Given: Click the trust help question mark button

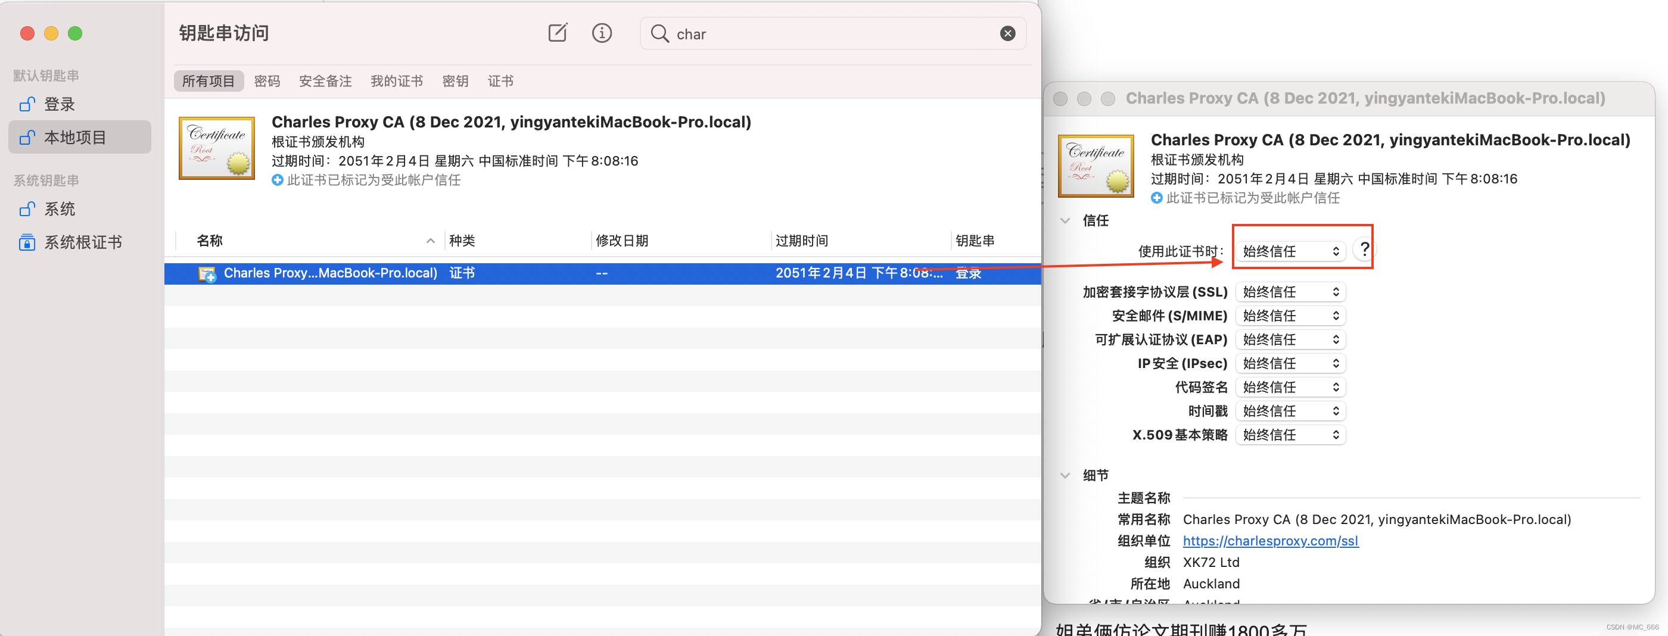Looking at the screenshot, I should (1364, 250).
